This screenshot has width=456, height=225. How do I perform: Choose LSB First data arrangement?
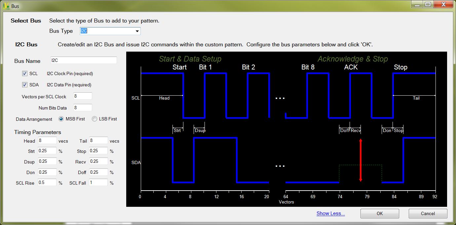point(94,119)
